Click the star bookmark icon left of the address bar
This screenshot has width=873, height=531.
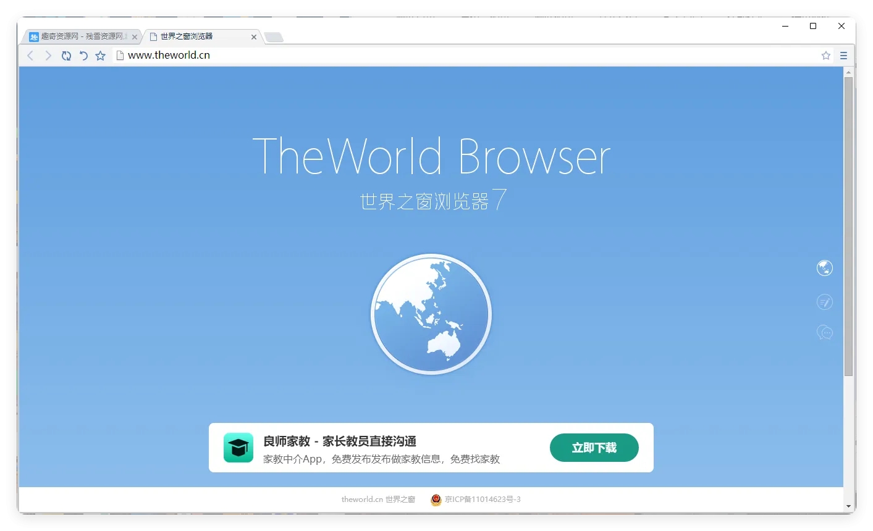pos(100,55)
